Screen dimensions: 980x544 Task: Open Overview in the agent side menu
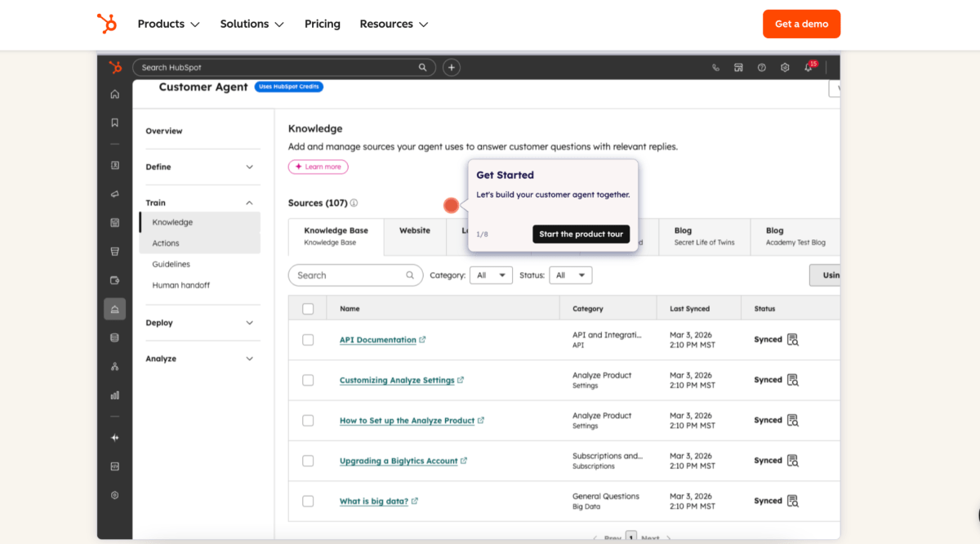(x=164, y=131)
